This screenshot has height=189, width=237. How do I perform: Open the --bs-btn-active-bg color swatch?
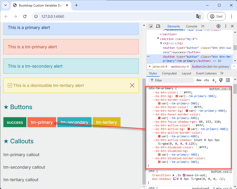[189, 129]
